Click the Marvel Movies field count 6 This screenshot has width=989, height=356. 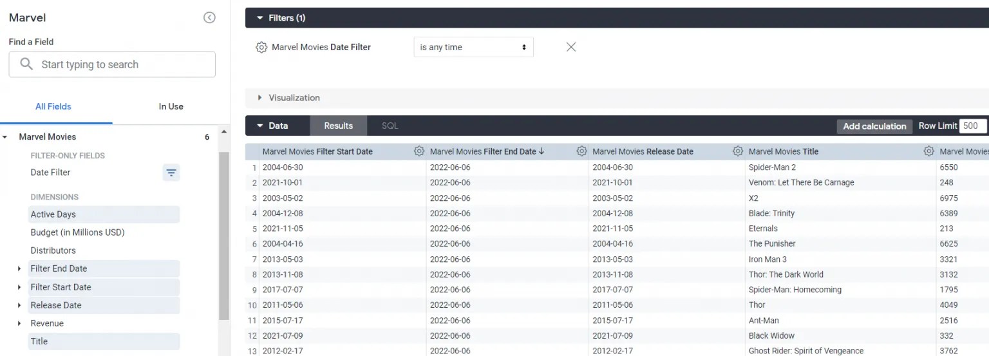[x=207, y=137]
